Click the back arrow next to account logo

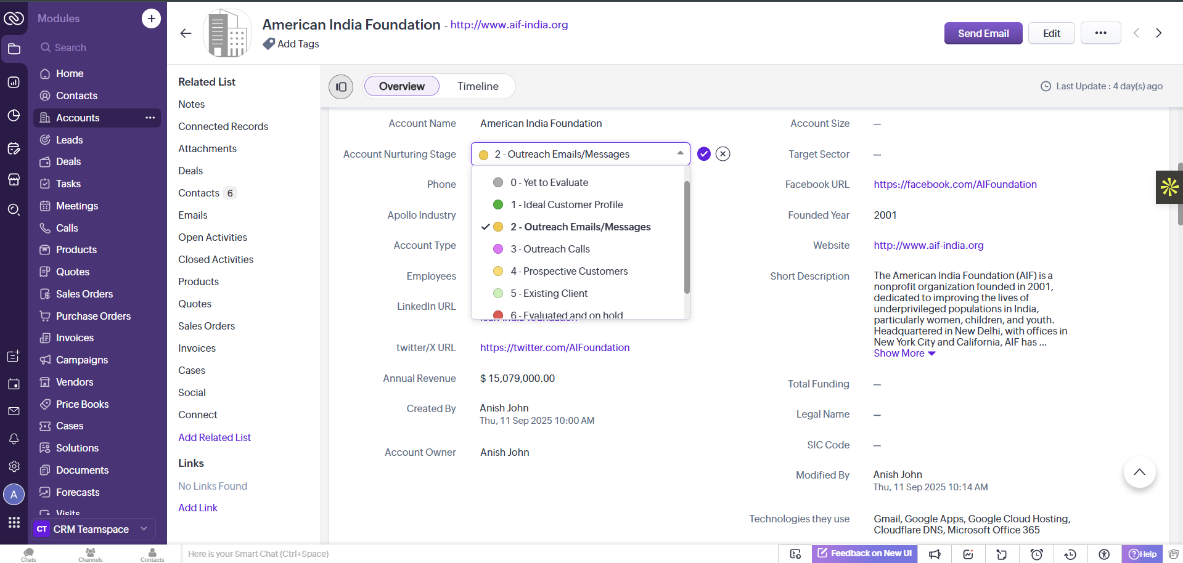tap(186, 33)
